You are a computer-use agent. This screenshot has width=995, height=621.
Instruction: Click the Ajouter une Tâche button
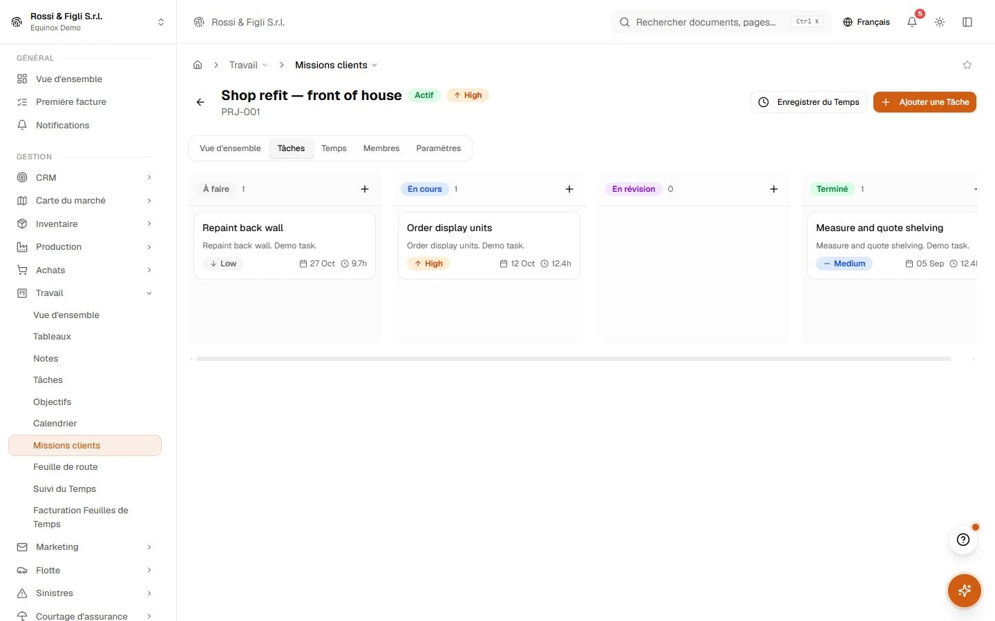(925, 102)
